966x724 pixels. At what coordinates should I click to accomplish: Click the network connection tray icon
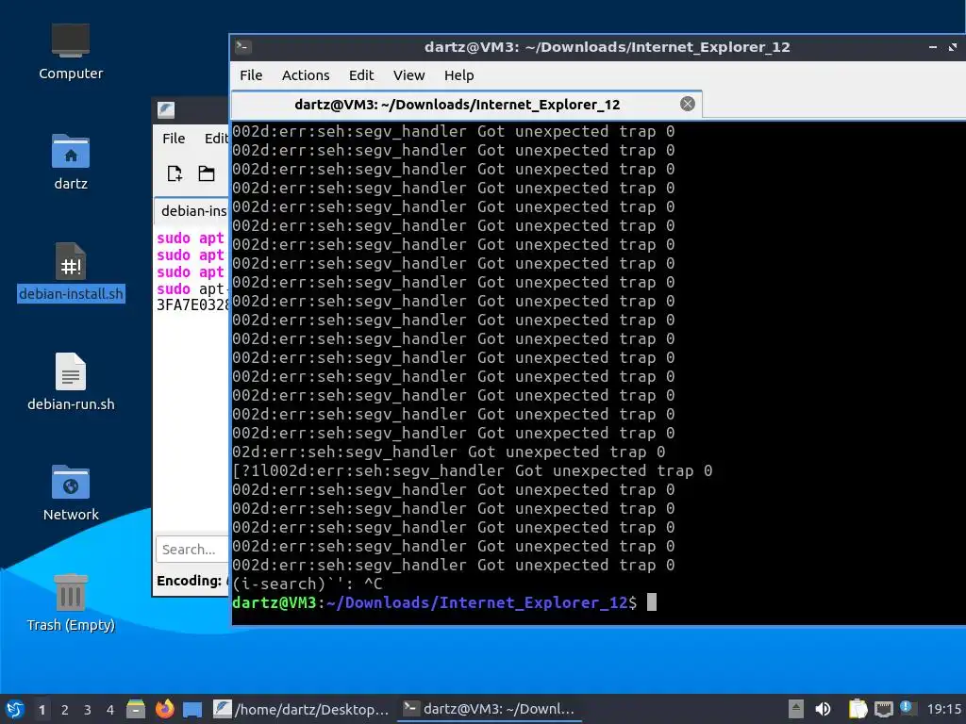[x=883, y=709]
